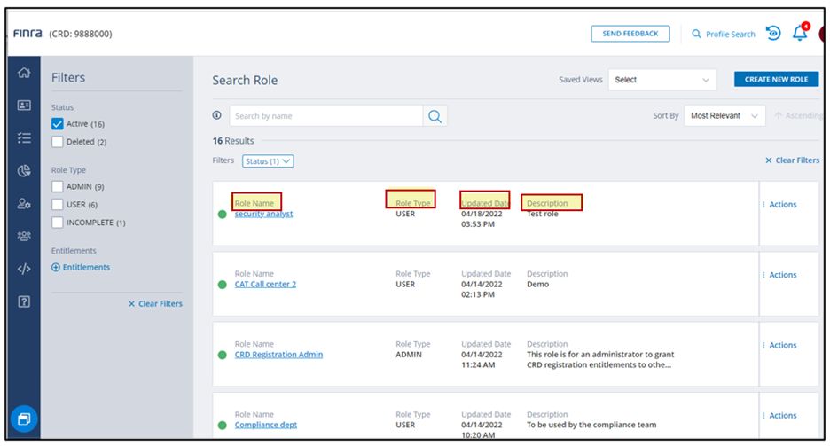
Task: Enable the ADMIN role type filter
Action: pos(58,187)
